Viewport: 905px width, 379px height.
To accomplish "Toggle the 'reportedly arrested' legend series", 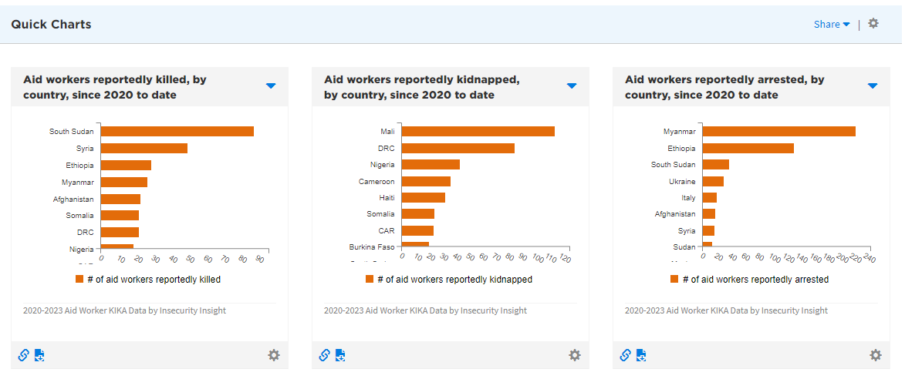I will coord(750,280).
